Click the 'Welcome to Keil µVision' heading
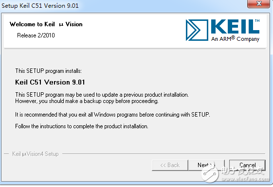Viewport: 273px width, 187px height. (x=46, y=24)
